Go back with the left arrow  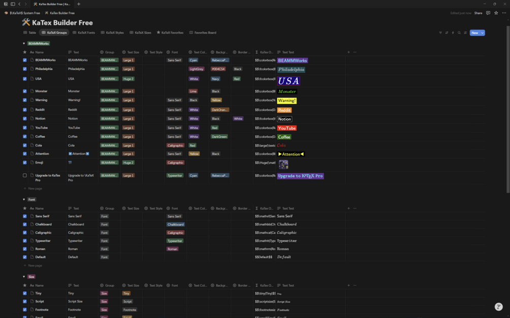pyautogui.click(x=19, y=4)
